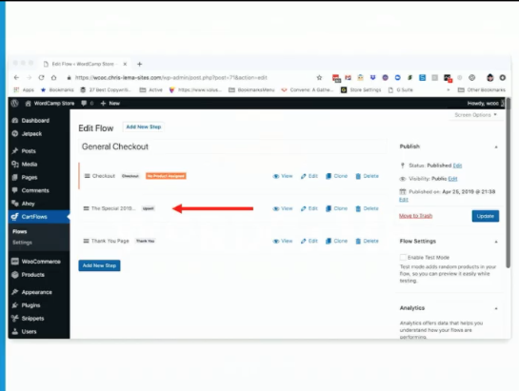Open Users in the sidebar
The width and height of the screenshot is (519, 391).
coord(24,331)
